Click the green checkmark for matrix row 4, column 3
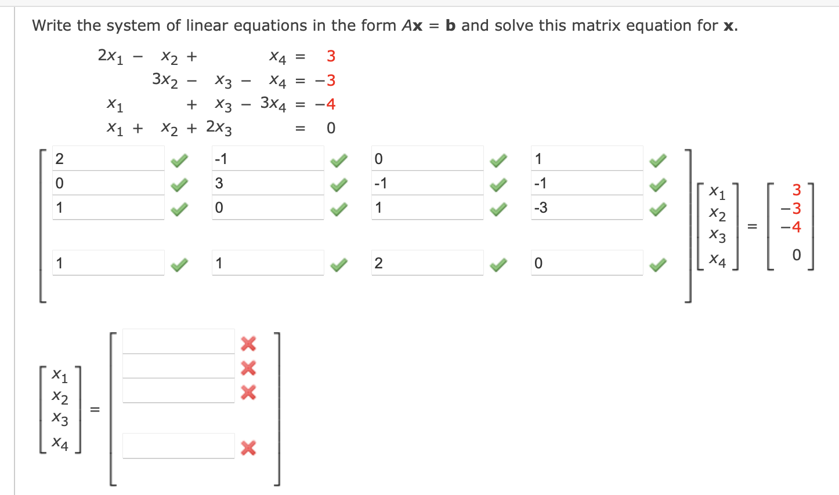The height and width of the screenshot is (495, 839). (498, 265)
